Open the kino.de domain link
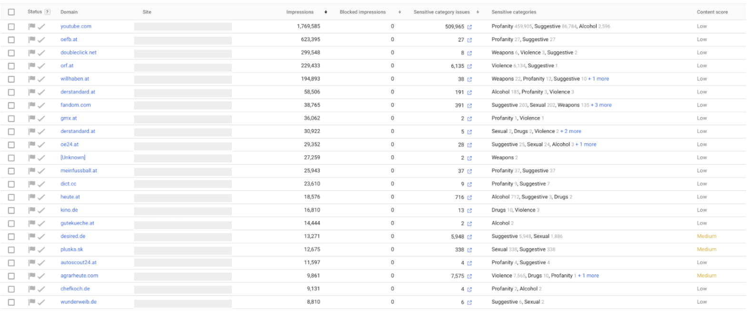The image size is (747, 311). click(x=69, y=210)
